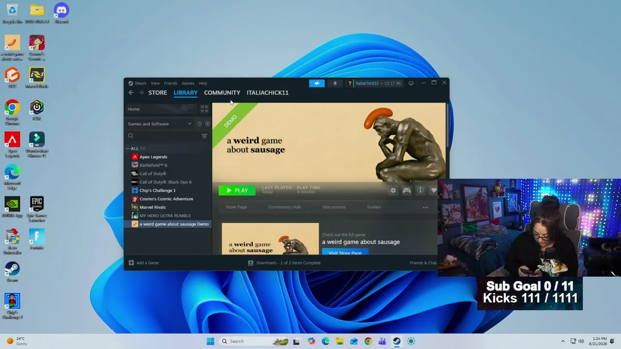Select Apex Legends in library list
The width and height of the screenshot is (621, 349).
coord(153,157)
